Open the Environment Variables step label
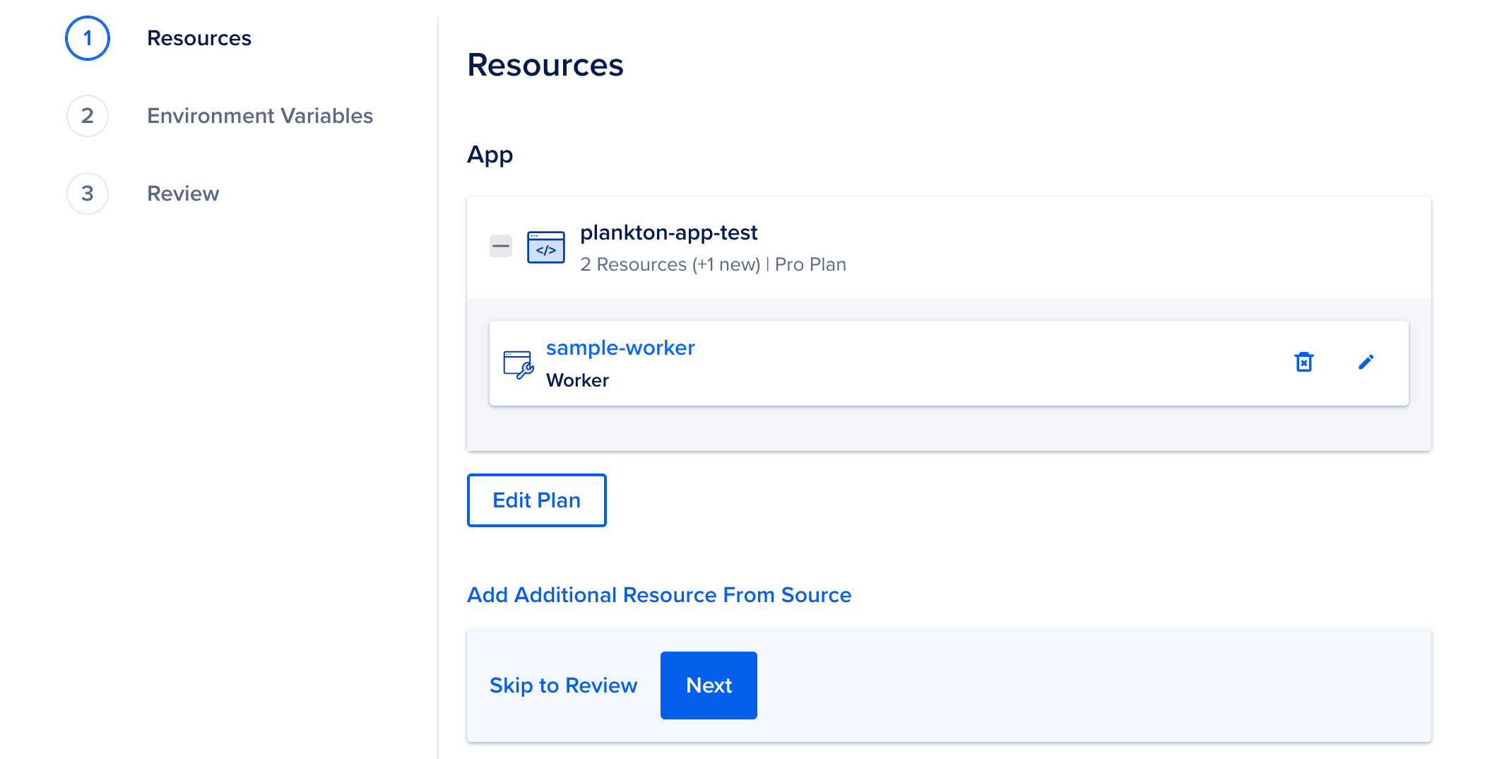Viewport: 1509px width, 759px height. click(x=260, y=116)
